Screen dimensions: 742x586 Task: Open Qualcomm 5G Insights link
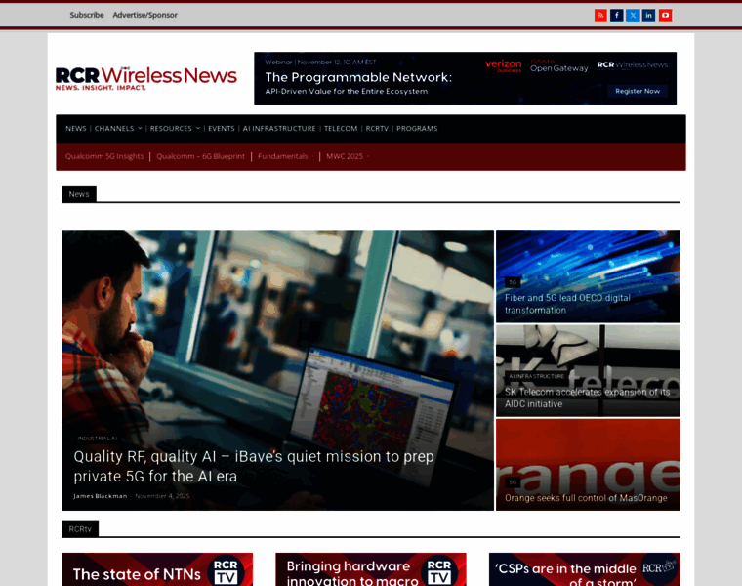pyautogui.click(x=104, y=156)
